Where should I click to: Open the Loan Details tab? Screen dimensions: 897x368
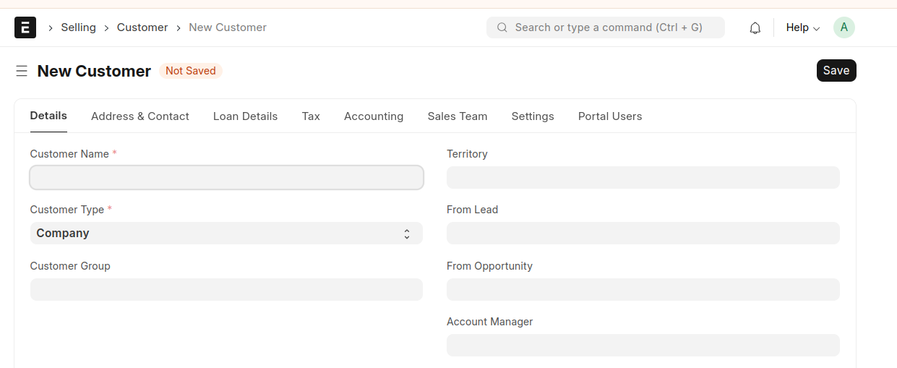(245, 116)
